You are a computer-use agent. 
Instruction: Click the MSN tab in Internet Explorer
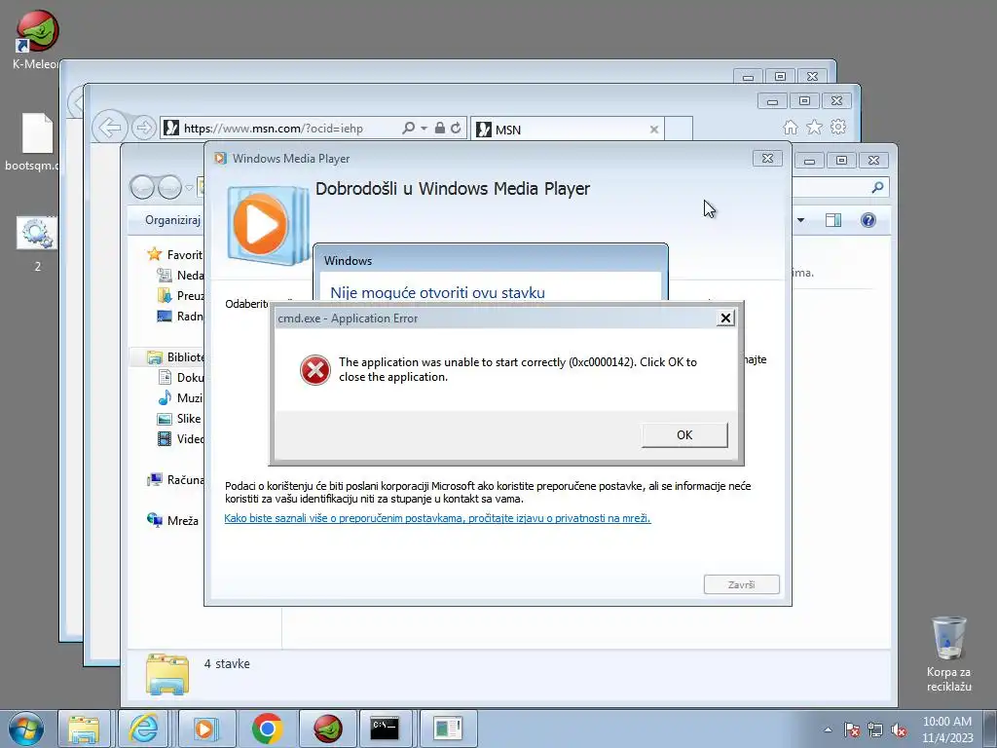click(x=566, y=130)
